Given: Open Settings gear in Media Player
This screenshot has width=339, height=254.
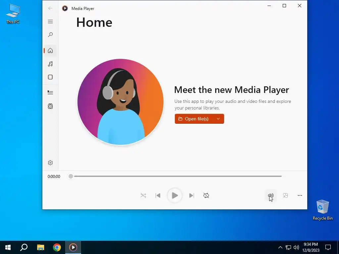Looking at the screenshot, I should point(50,163).
